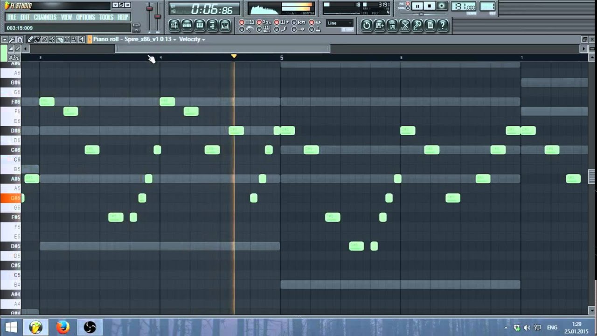Select the Zoom magnifier tool
Image resolution: width=597 pixels, height=336 pixels.
point(74,40)
